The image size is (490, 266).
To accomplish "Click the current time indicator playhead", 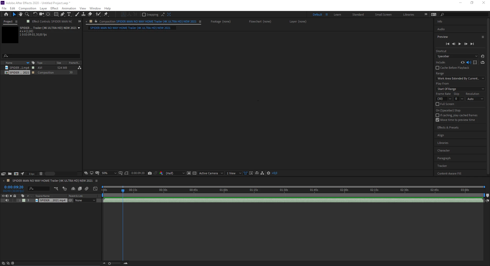I will [123, 191].
